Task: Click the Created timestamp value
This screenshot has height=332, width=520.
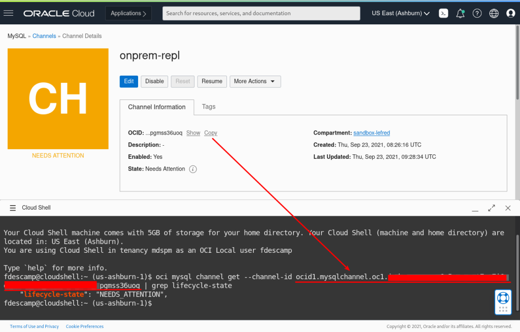Action: [379, 145]
